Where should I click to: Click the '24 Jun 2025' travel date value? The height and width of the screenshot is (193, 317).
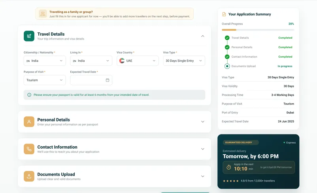click(x=286, y=121)
